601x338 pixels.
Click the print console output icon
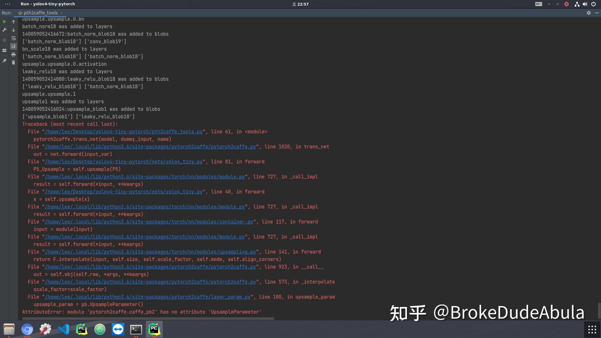click(x=13, y=54)
